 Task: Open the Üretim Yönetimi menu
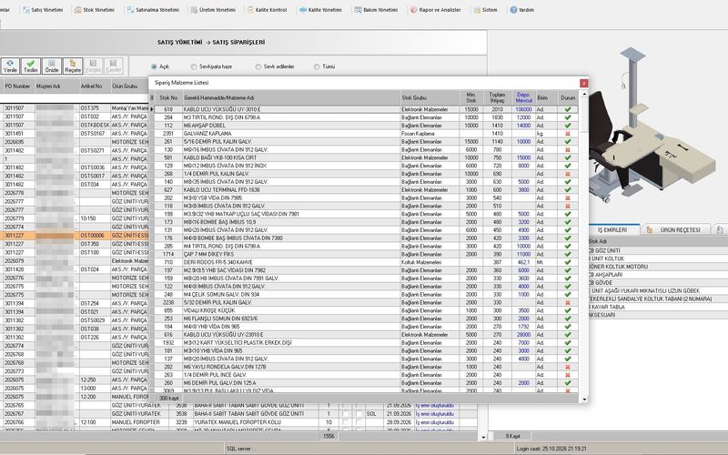point(213,10)
